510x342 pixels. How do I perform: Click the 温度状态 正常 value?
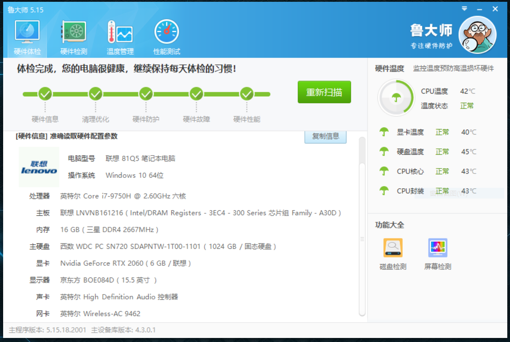click(467, 106)
